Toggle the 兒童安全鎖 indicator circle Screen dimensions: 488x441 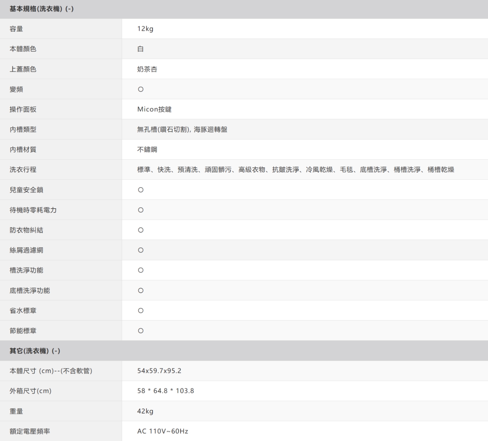pos(141,190)
